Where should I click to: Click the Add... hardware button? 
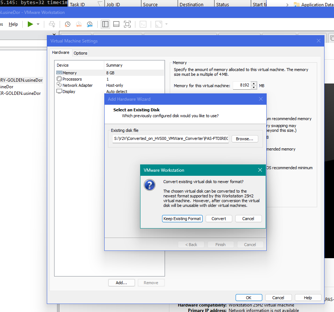(121, 283)
